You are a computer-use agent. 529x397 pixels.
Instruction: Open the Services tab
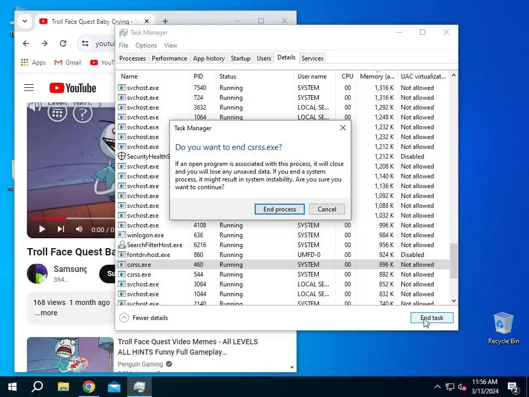point(313,58)
